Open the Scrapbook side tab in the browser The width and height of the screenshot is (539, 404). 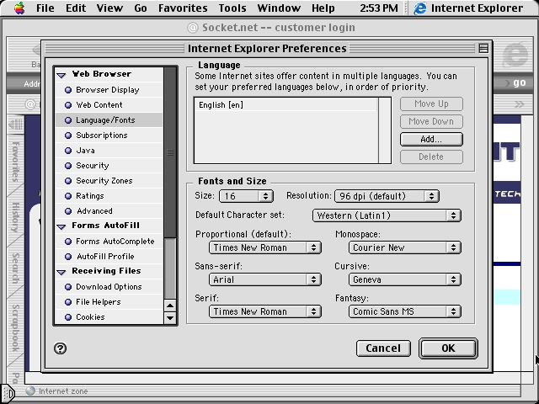click(x=15, y=328)
